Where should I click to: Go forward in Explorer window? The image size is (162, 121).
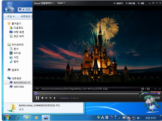(12, 10)
